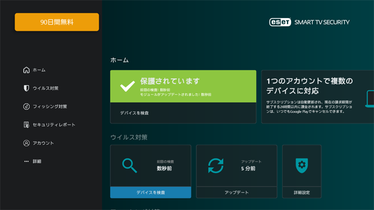
Task: Click the フィッシング対策 hook icon
Action: click(x=26, y=106)
